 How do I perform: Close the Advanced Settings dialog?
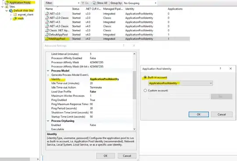pyautogui.click(x=134, y=45)
